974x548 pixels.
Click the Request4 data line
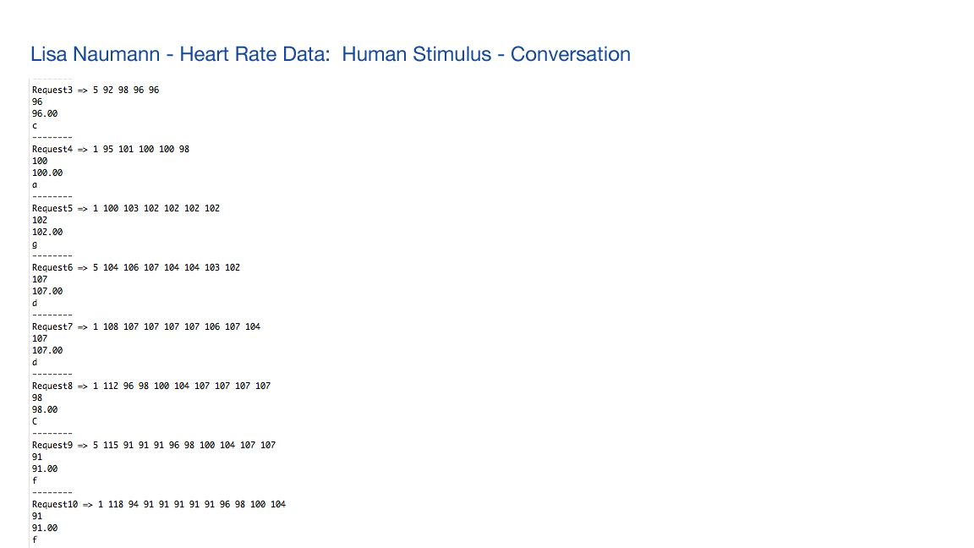pos(111,149)
